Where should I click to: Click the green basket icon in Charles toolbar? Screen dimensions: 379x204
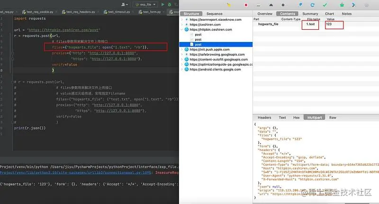click(x=342, y=5)
